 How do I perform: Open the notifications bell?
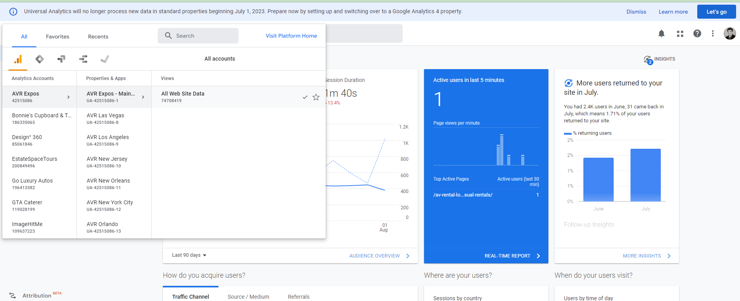pyautogui.click(x=661, y=34)
